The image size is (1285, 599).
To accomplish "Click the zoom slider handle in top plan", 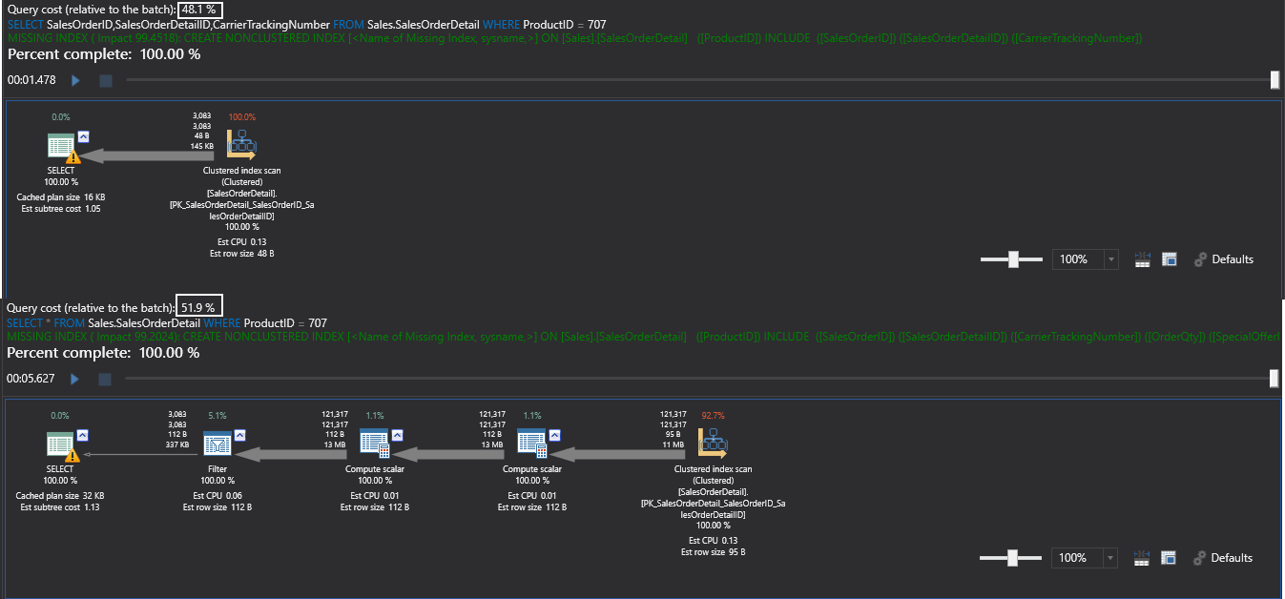I will 1013,259.
